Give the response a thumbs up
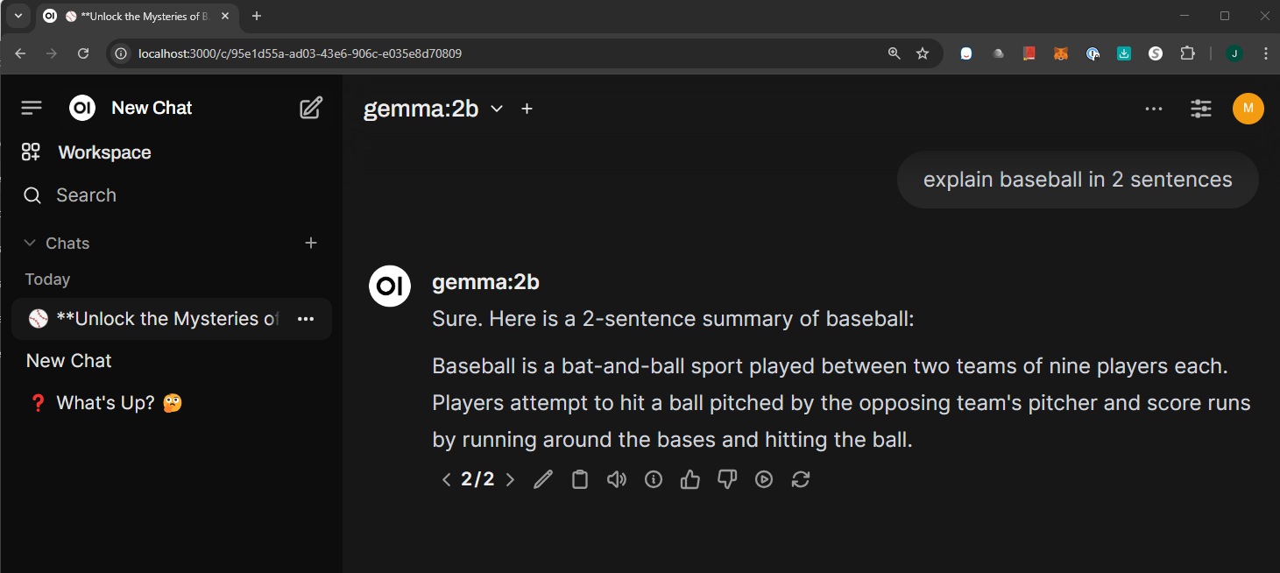Screen dimensions: 1280x573 [x=690, y=479]
